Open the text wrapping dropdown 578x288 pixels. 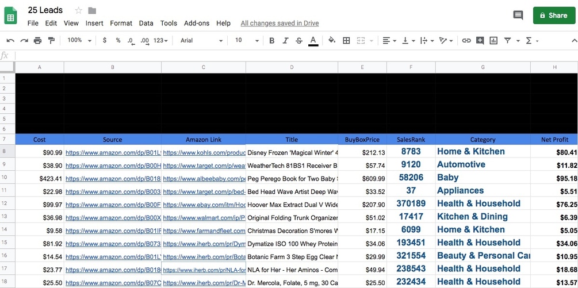[x=427, y=40]
